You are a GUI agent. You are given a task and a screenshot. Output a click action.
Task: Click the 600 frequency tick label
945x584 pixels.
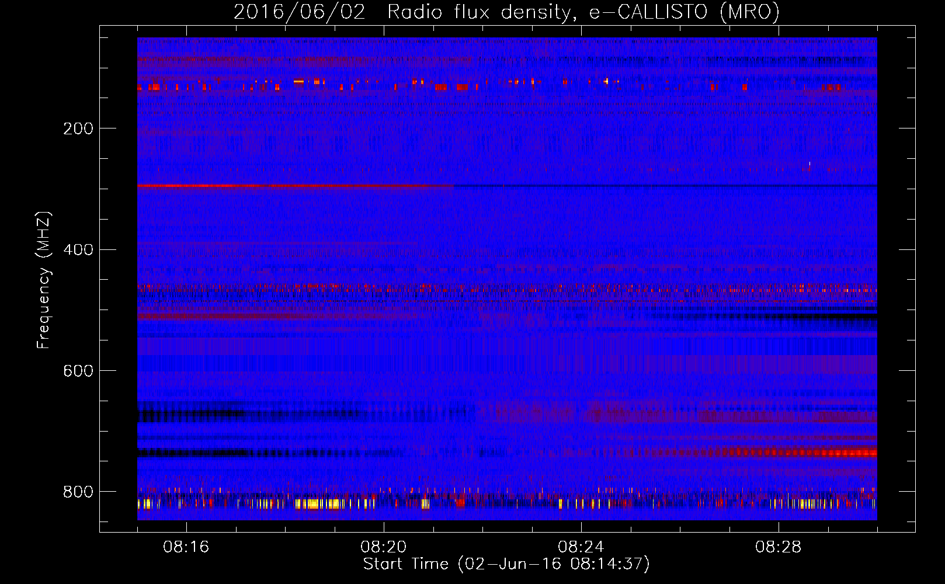coord(78,371)
